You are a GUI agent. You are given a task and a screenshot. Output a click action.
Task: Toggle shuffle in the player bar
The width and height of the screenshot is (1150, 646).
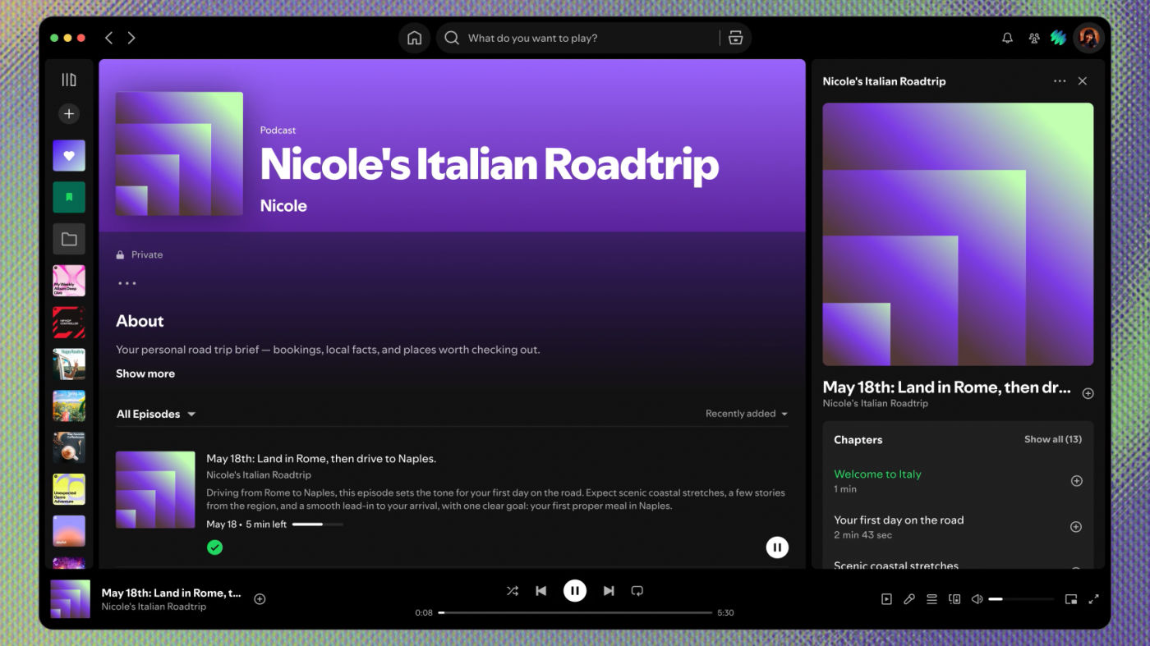[513, 591]
